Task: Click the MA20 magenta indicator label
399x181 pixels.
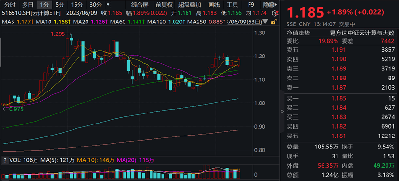Action: coord(85,22)
